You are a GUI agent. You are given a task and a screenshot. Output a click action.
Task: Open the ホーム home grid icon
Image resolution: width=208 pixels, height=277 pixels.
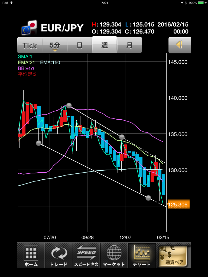click(31, 255)
